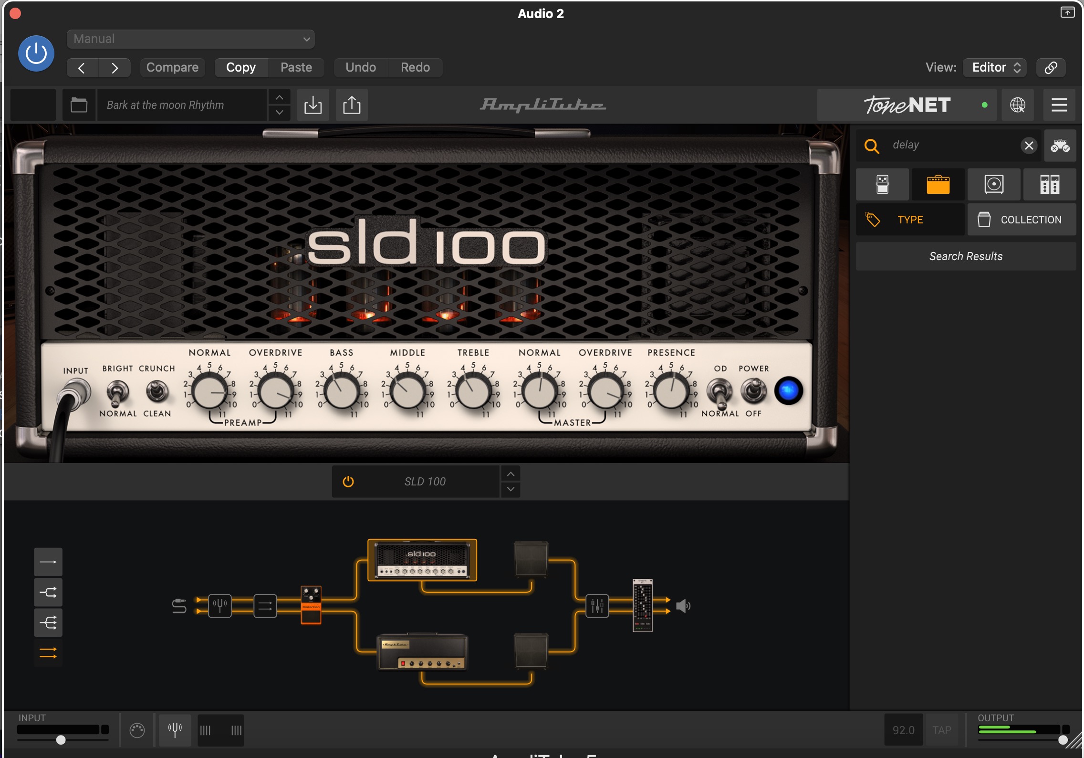The height and width of the screenshot is (758, 1084).
Task: Flip the amp POWER toggle switch
Action: pyautogui.click(x=753, y=390)
